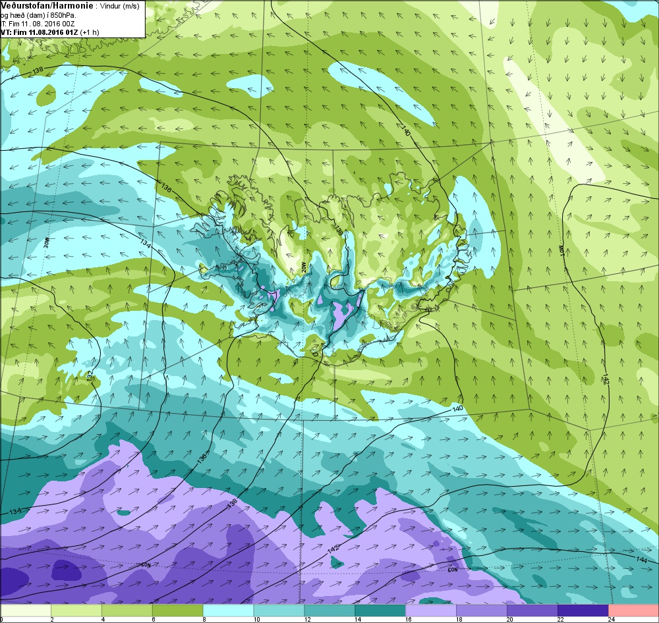Click the 'Fim 11. 08. 2016 00Z' analysis time

tap(42, 24)
